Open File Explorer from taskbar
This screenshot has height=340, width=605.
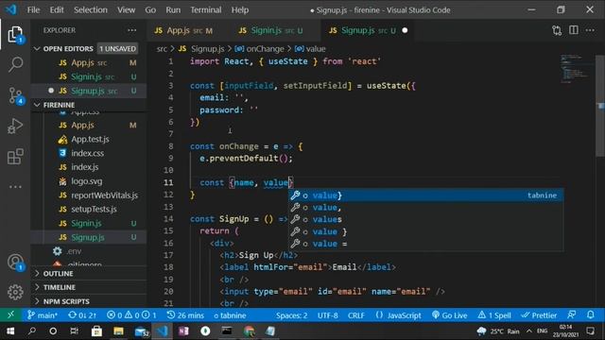coord(118,331)
